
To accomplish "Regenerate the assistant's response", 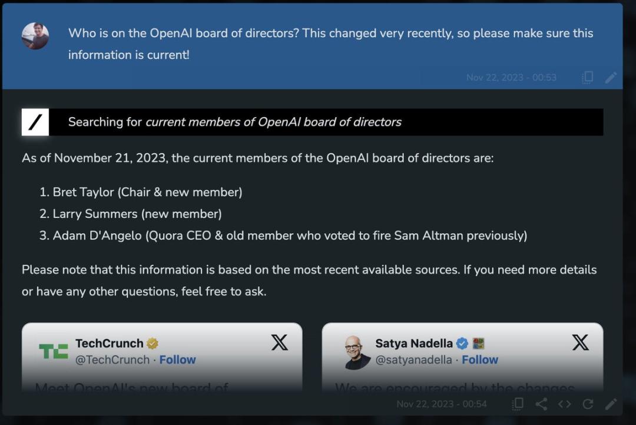I will [587, 404].
